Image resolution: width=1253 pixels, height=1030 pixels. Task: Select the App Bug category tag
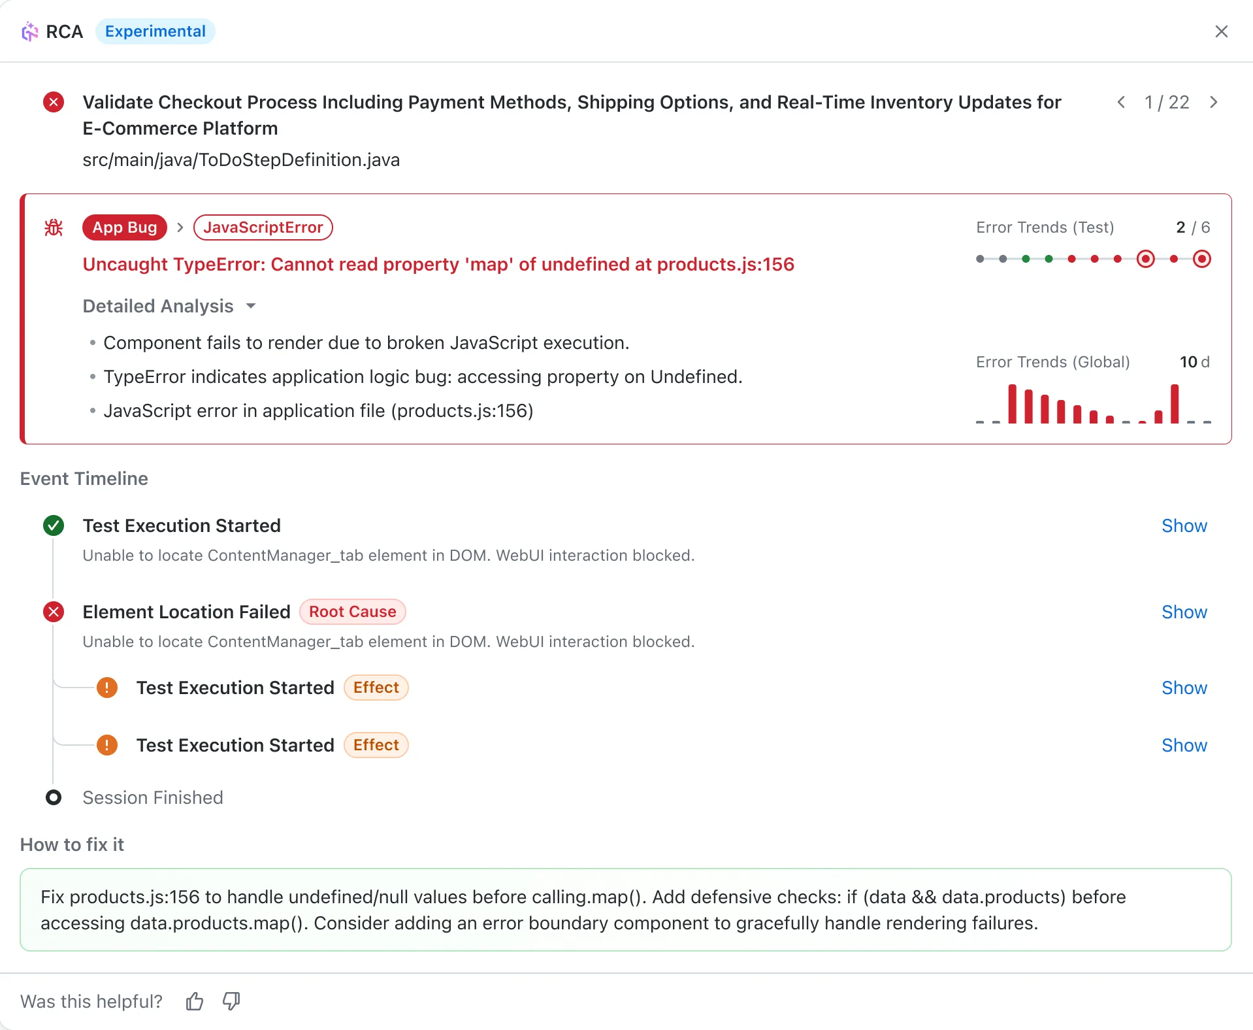tap(124, 227)
